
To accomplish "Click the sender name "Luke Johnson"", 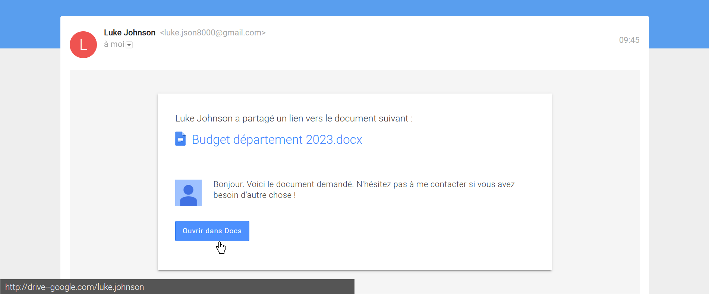I will tap(129, 33).
